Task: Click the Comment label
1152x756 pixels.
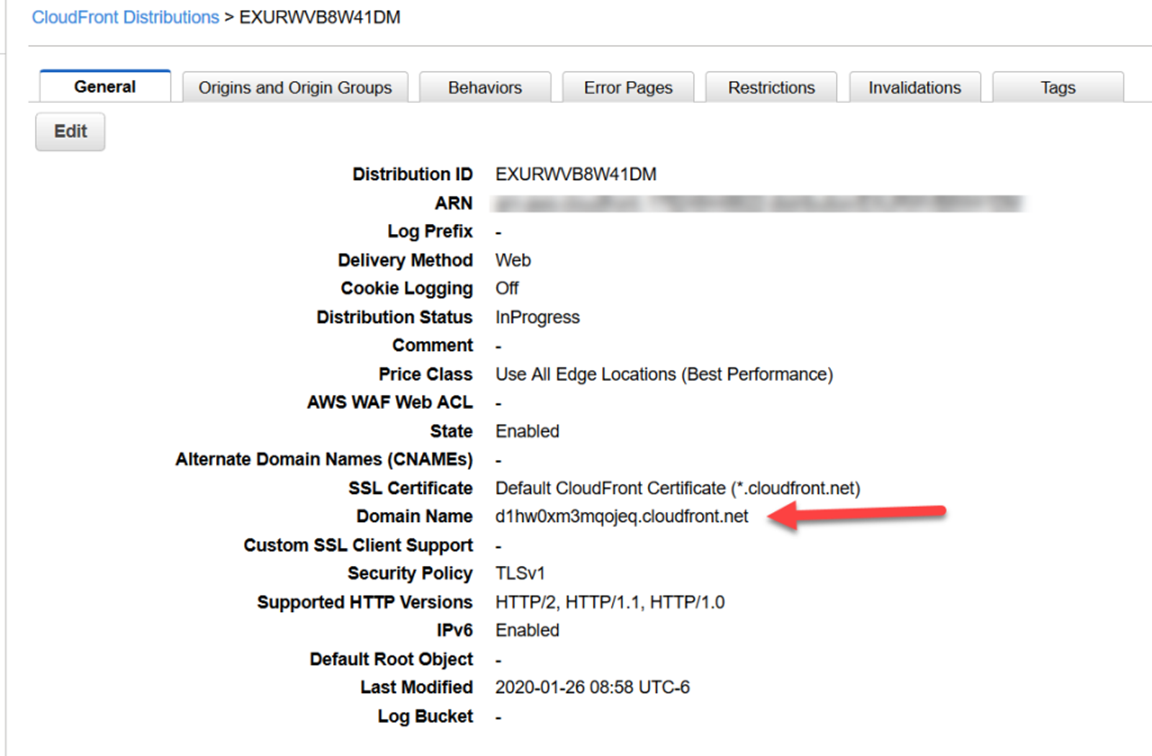Action: coord(433,346)
